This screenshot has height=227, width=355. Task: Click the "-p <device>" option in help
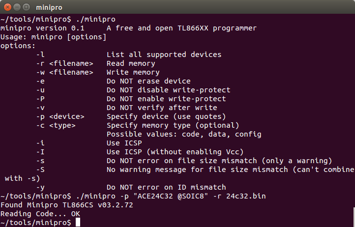pos(60,116)
